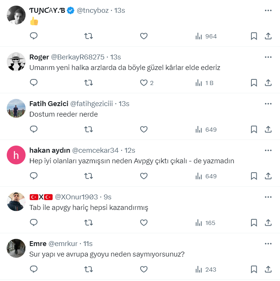Open Roger's profile name link
The width and height of the screenshot is (280, 281).
[39, 57]
